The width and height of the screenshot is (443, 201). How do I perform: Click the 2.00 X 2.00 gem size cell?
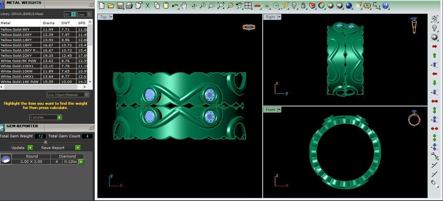(x=31, y=162)
